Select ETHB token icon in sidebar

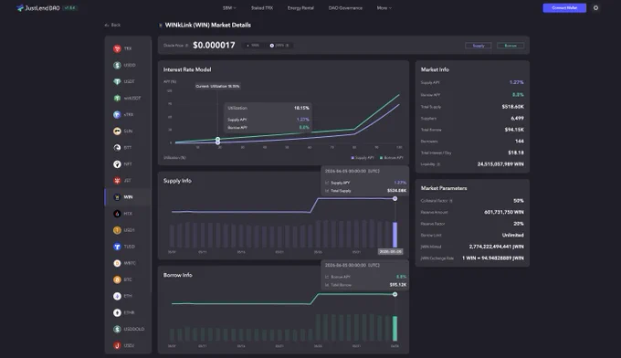coord(117,312)
